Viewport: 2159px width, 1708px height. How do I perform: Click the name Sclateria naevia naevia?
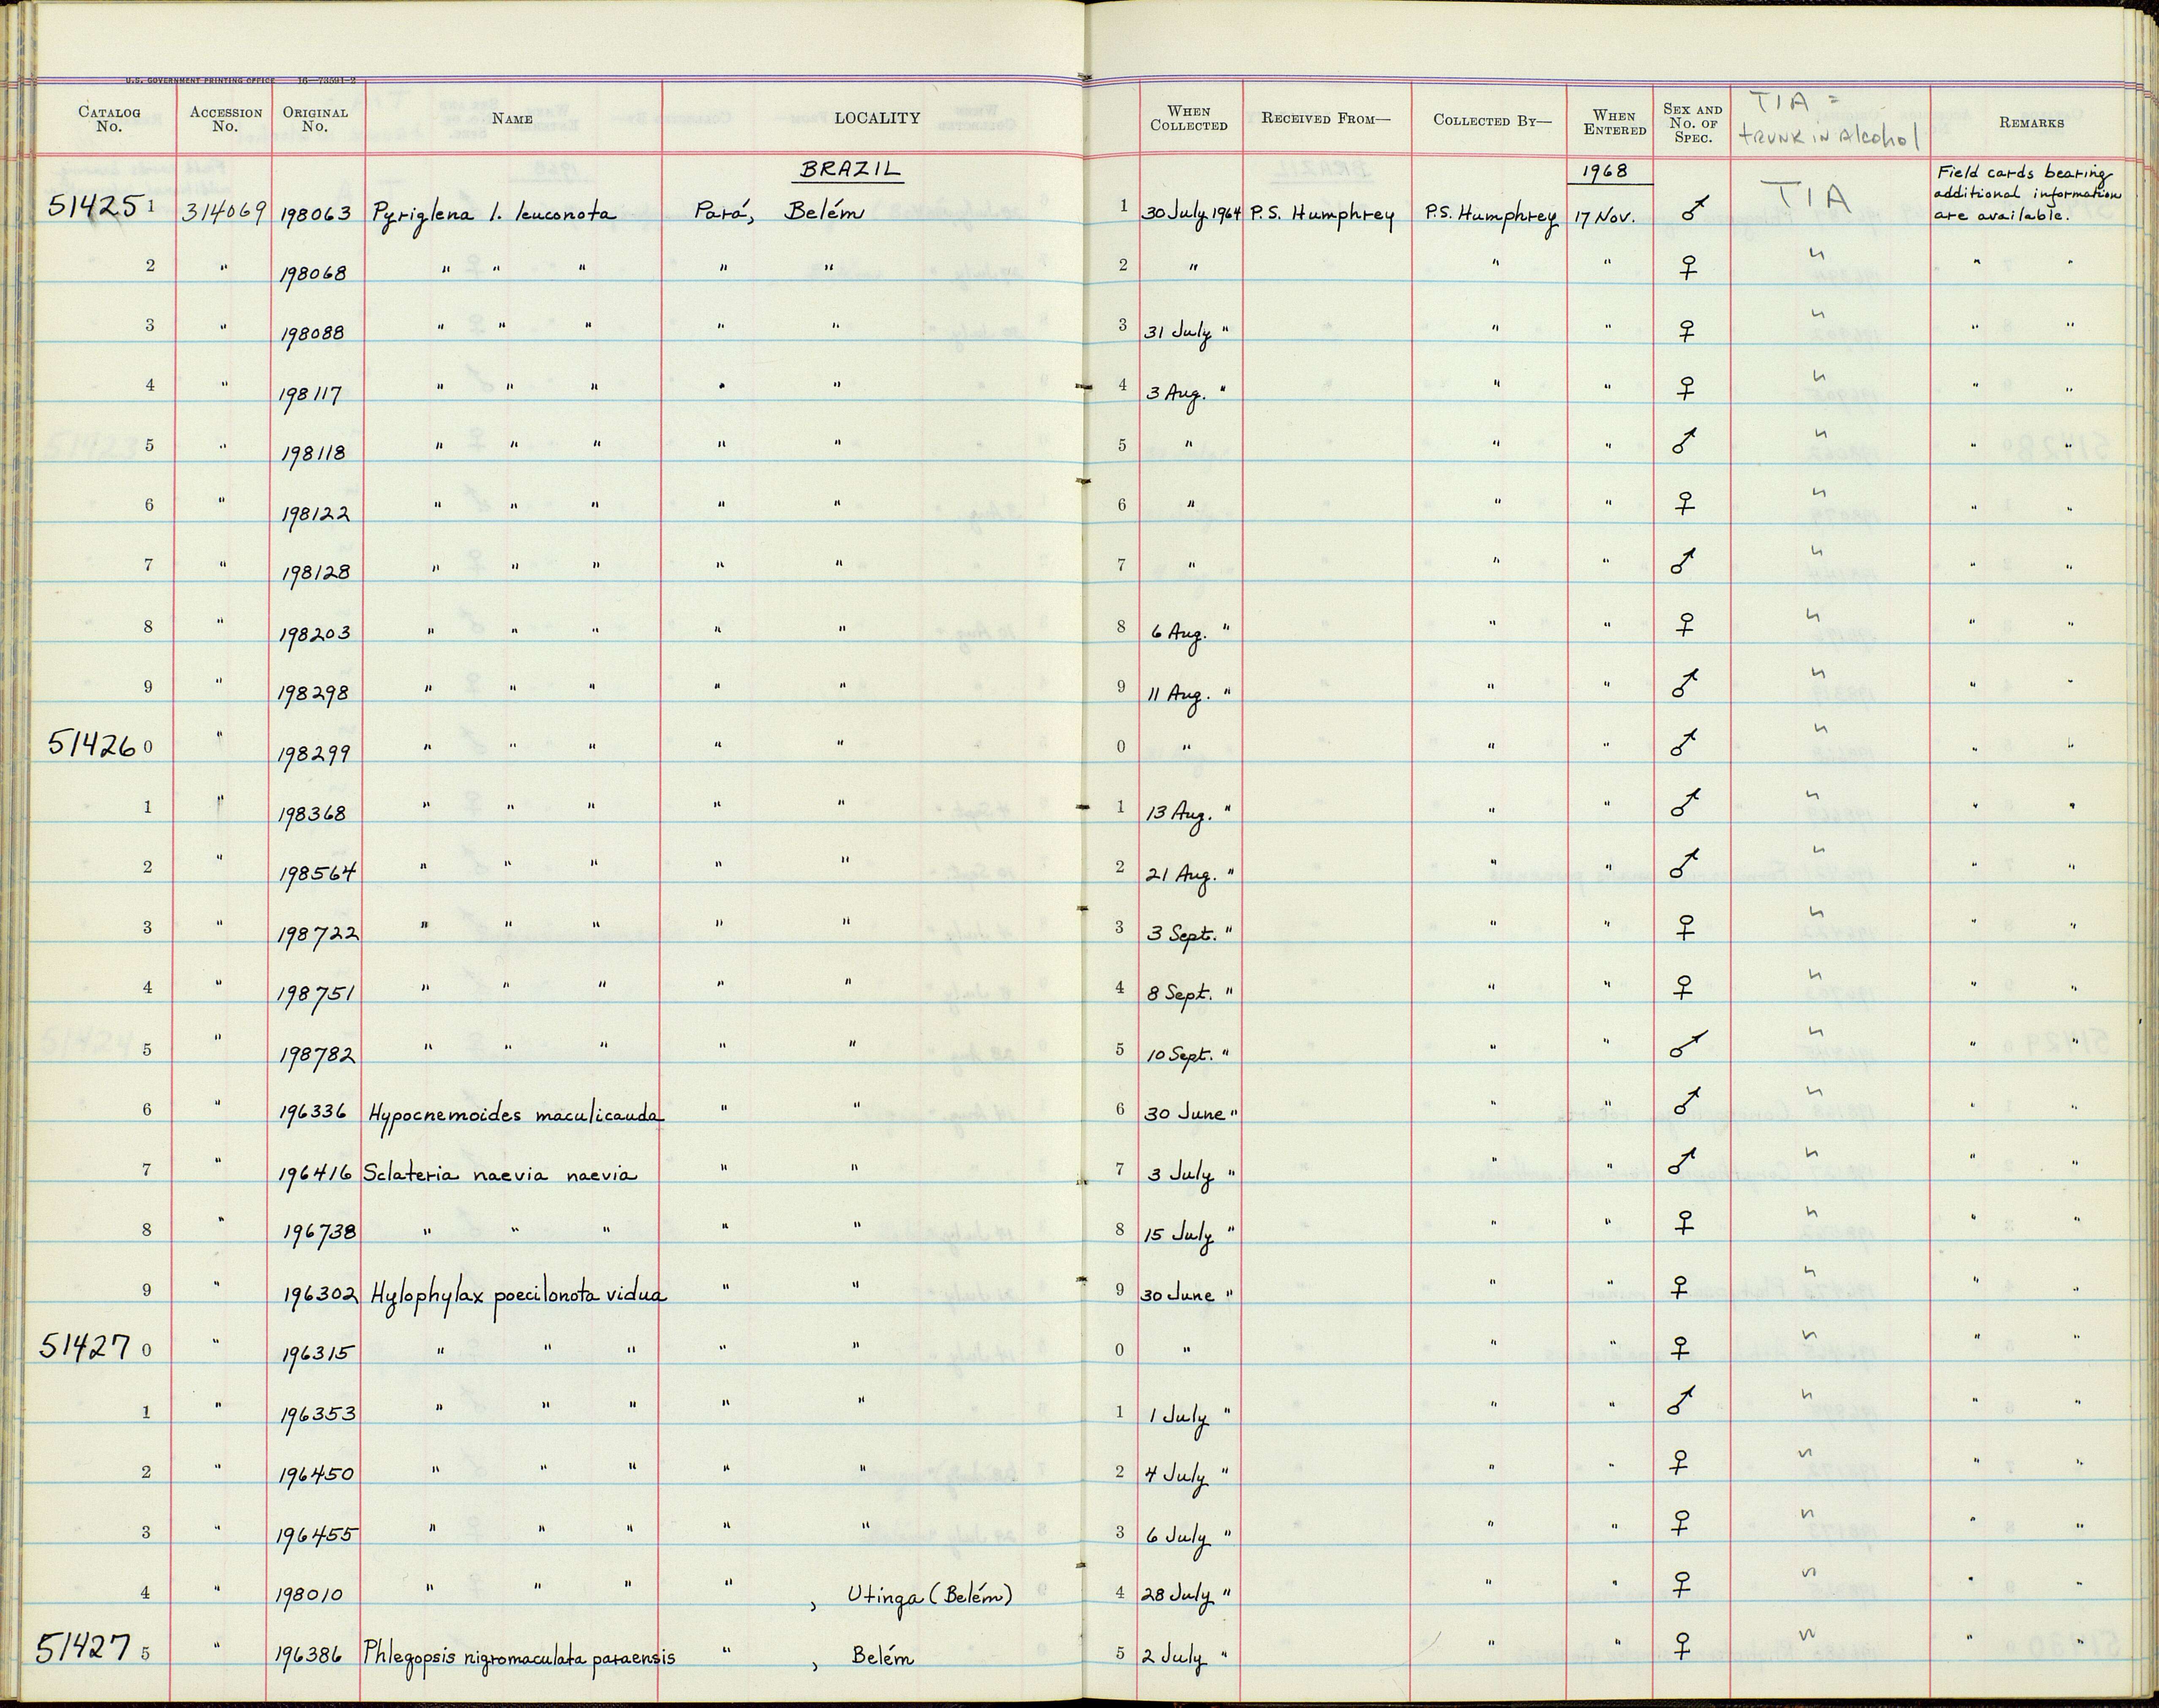point(500,1174)
